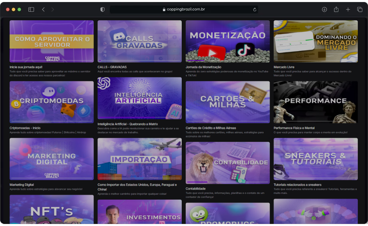This screenshot has width=368, height=226.
Task: Open the Dominando o Mercado Livre thumbnail
Action: 316,41
